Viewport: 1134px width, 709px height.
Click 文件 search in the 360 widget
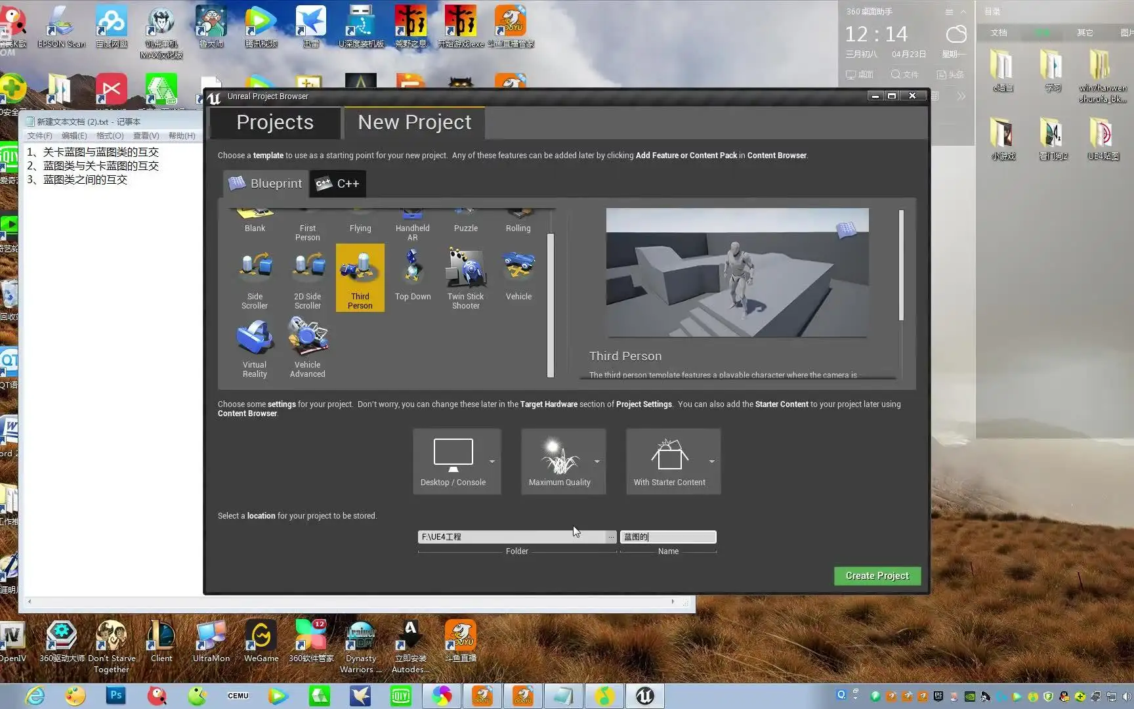tap(904, 75)
